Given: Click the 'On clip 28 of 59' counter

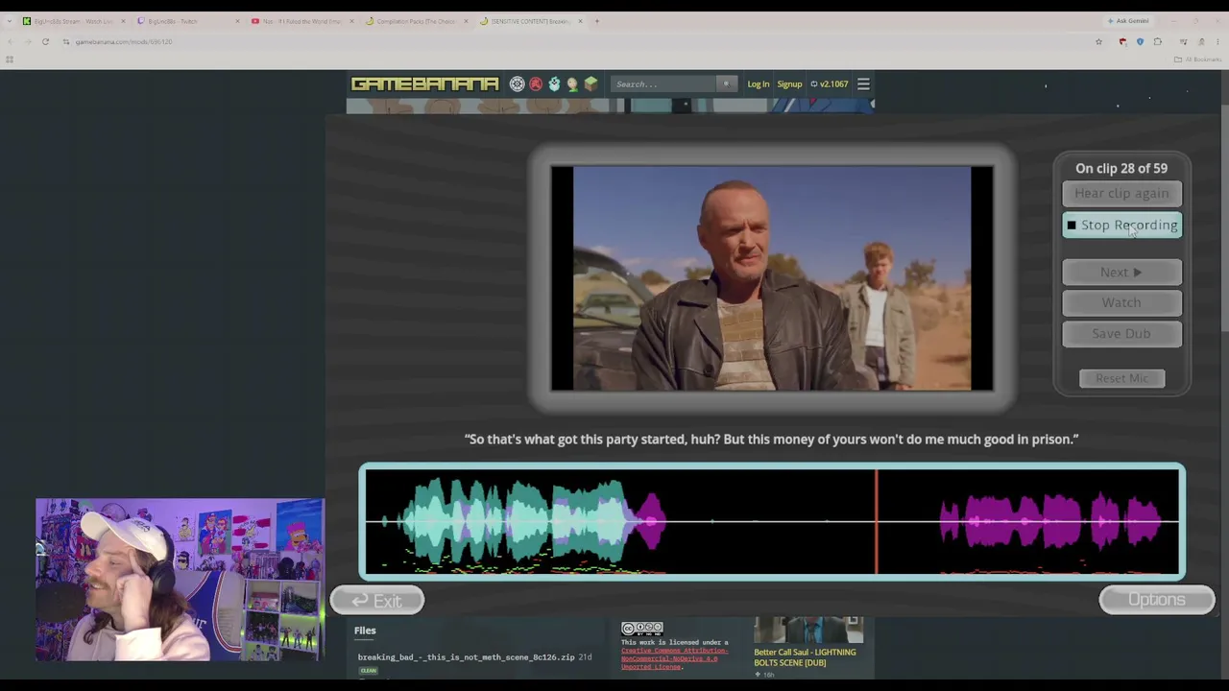Looking at the screenshot, I should point(1121,169).
